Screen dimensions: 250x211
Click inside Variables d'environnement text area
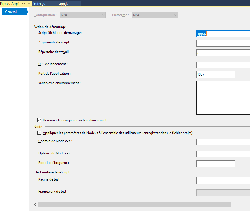[x=223, y=98]
